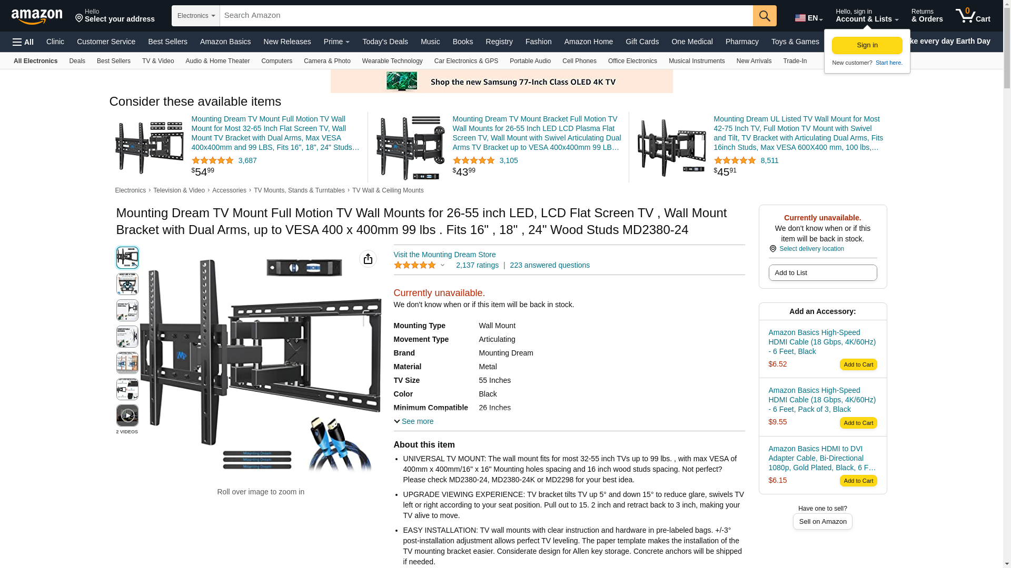Image resolution: width=1011 pixels, height=568 pixels.
Task: Open the All hamburger menu
Action: tap(23, 42)
